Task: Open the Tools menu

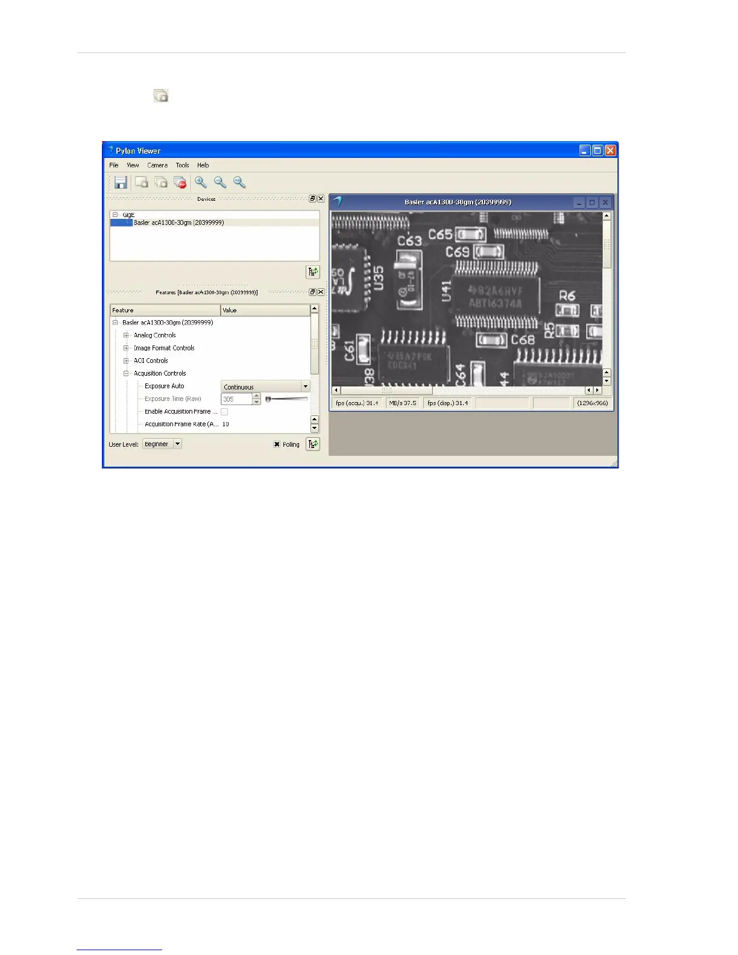Action: tap(183, 165)
